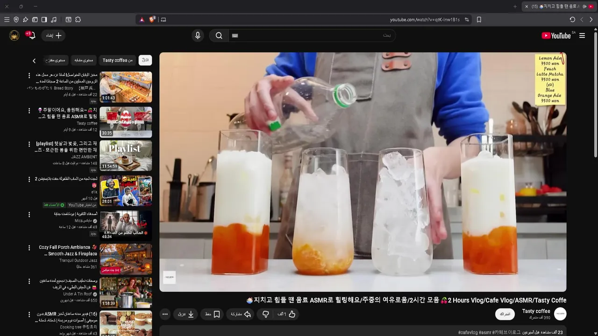Select the YouTube tab titled (15) 지치고 힘들 땐
The width and height of the screenshot is (598, 336).
(x=559, y=7)
